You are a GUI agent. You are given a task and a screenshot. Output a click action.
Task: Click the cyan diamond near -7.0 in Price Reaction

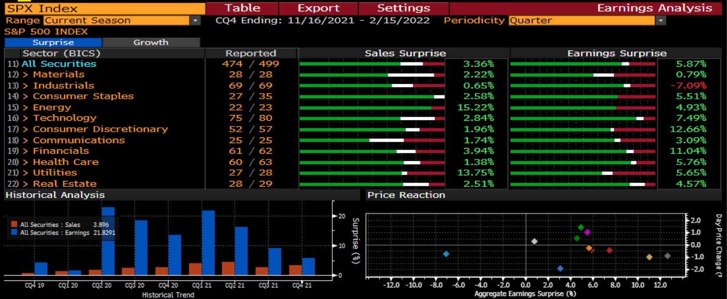[446, 254]
